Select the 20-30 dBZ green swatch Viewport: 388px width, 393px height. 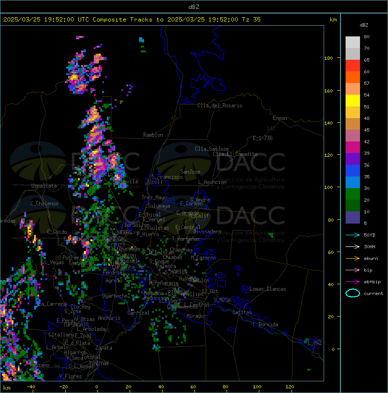click(x=353, y=194)
